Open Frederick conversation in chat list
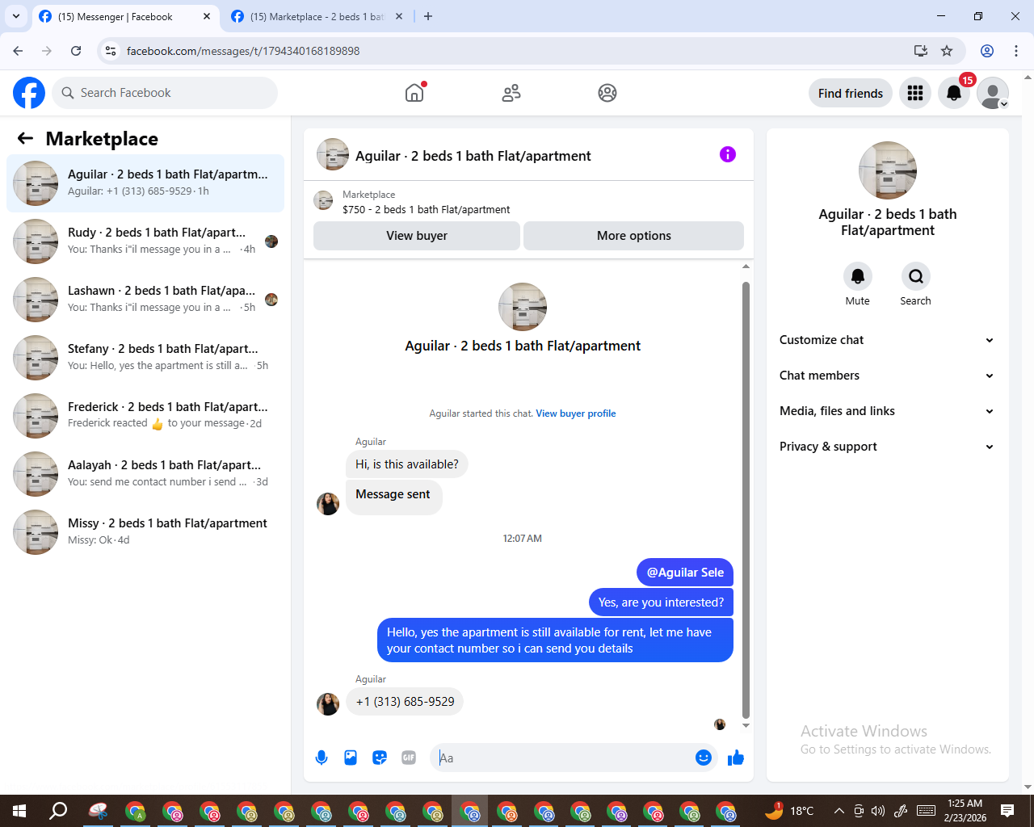The image size is (1034, 827). [145, 416]
